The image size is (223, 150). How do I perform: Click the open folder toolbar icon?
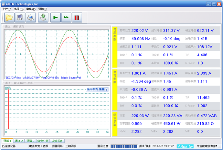[9, 17]
